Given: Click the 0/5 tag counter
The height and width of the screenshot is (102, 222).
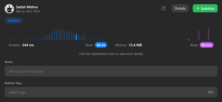Looking at the screenshot, I should (x=211, y=92).
